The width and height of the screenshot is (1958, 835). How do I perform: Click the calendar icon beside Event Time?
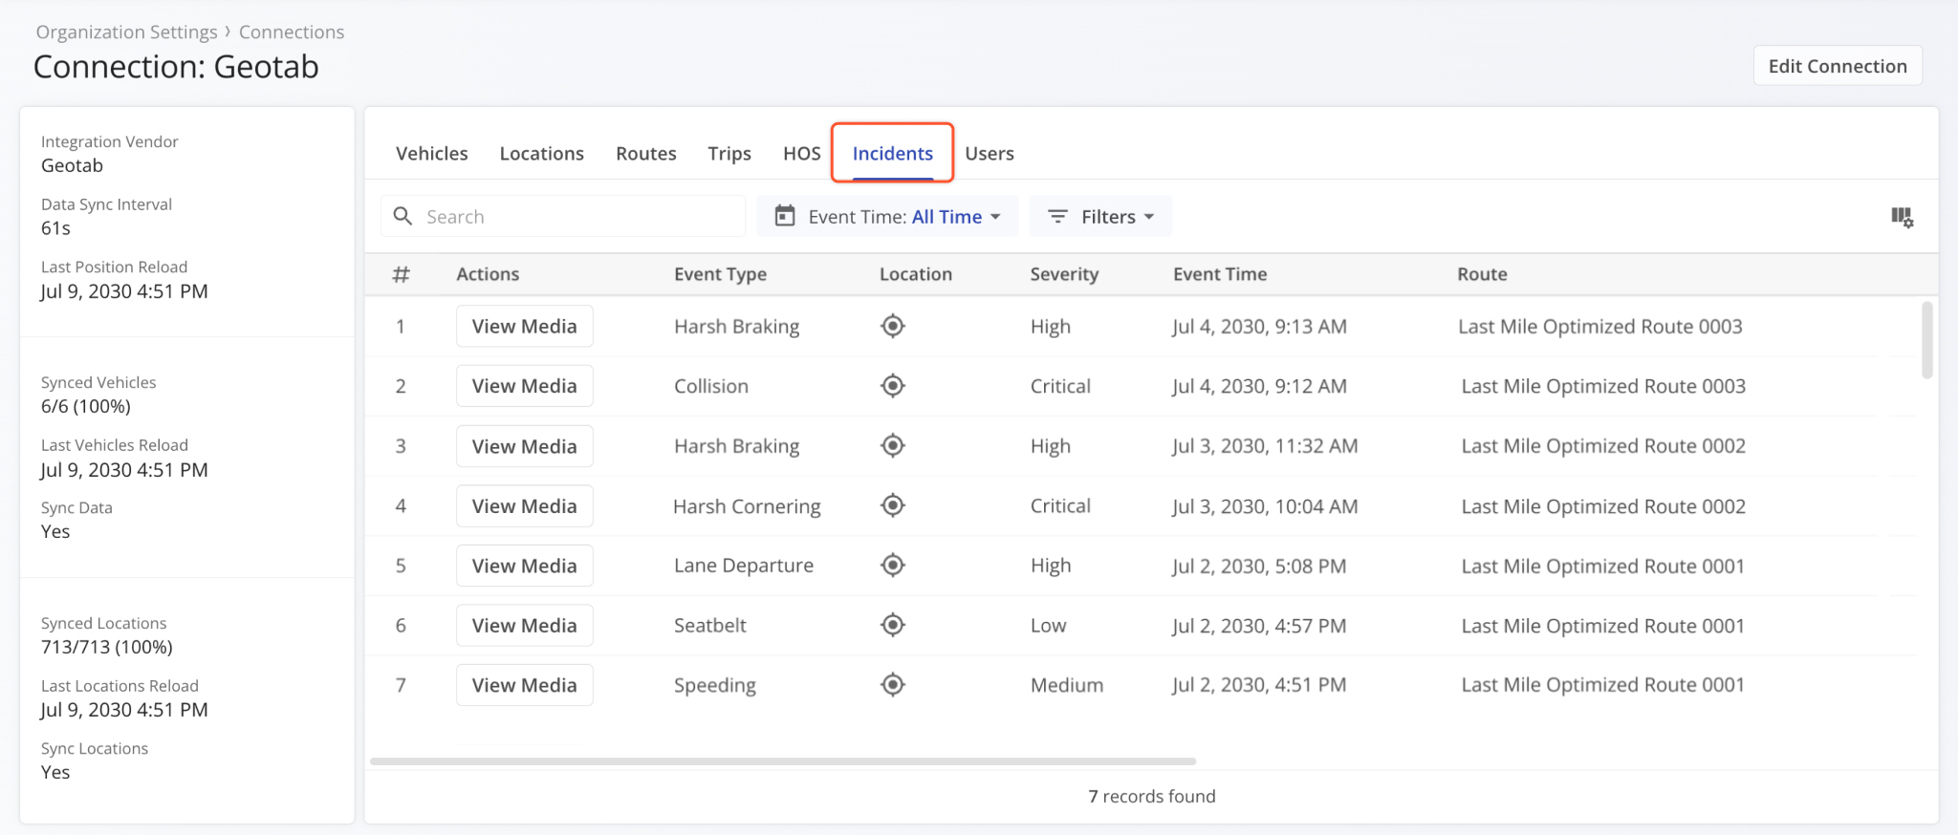coord(785,216)
